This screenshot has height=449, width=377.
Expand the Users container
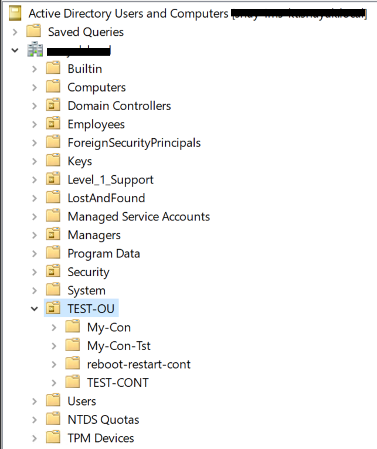(35, 402)
